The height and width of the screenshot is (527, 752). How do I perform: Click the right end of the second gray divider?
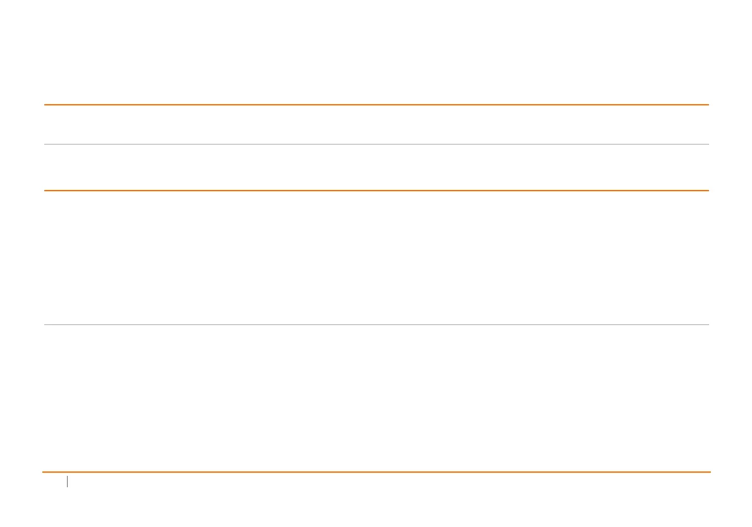tap(707, 325)
